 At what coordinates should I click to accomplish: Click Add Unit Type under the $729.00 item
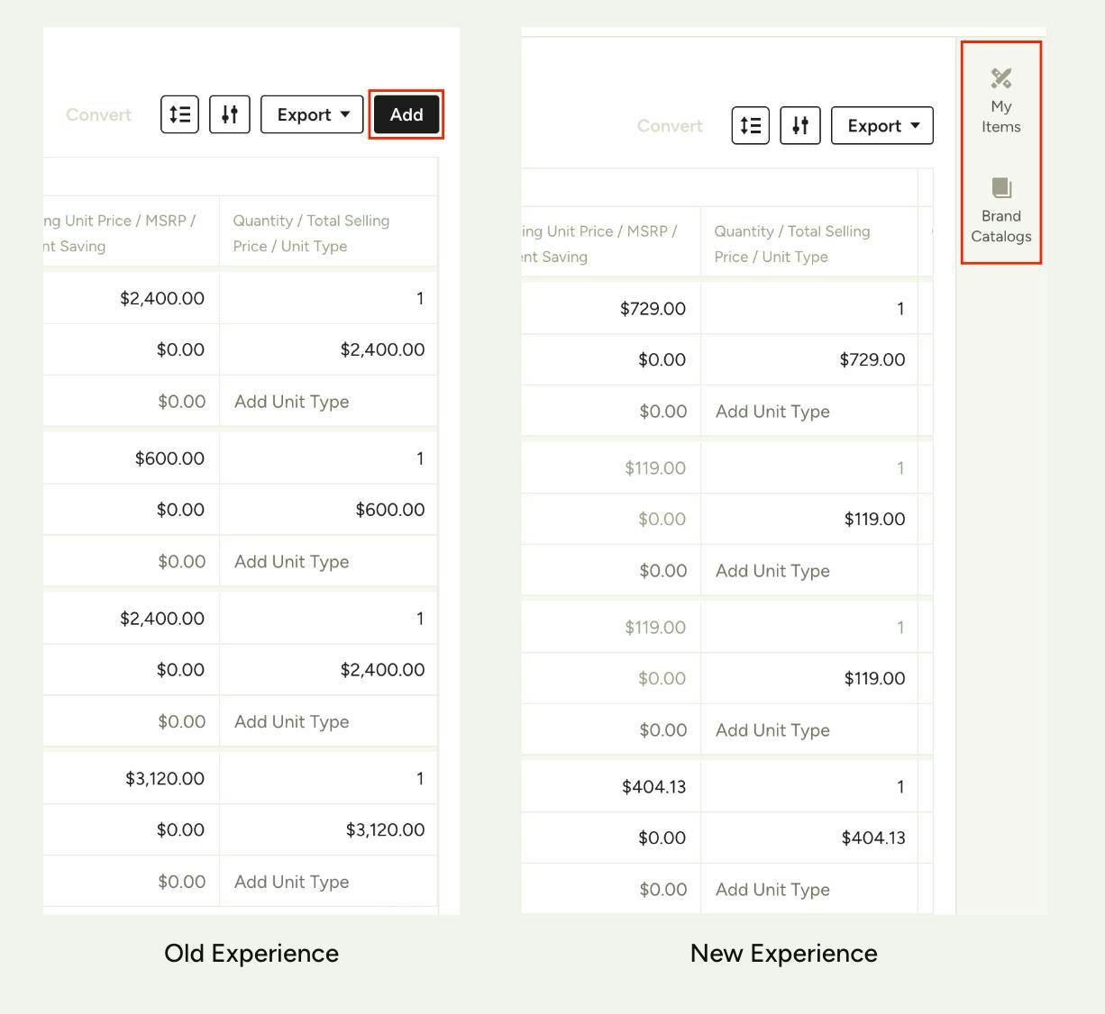tap(772, 412)
